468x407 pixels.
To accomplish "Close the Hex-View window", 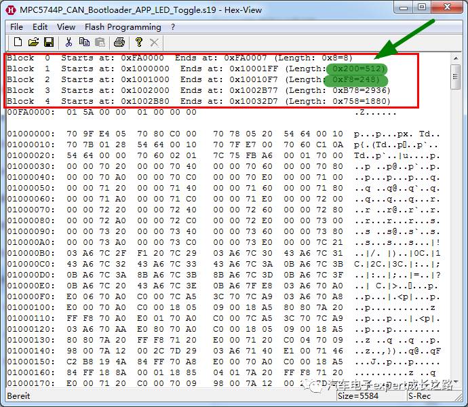I will (x=447, y=7).
